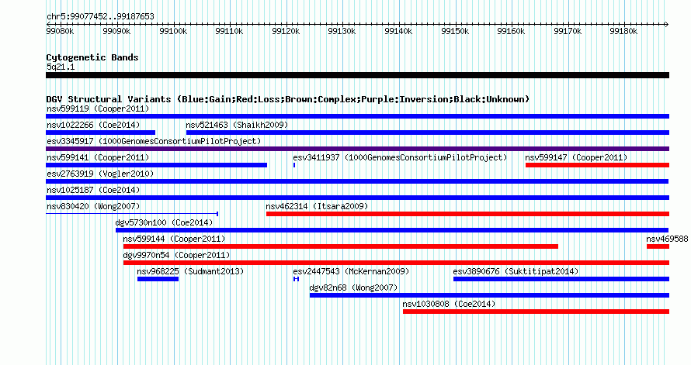
Task: Click the 99140k ruler tick label
Action: 398,31
